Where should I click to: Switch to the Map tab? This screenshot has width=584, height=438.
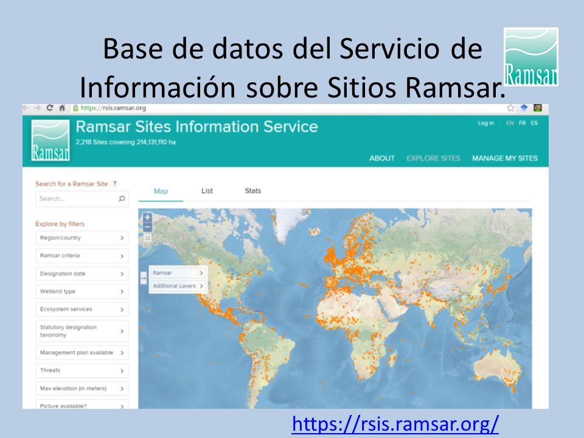tap(161, 191)
